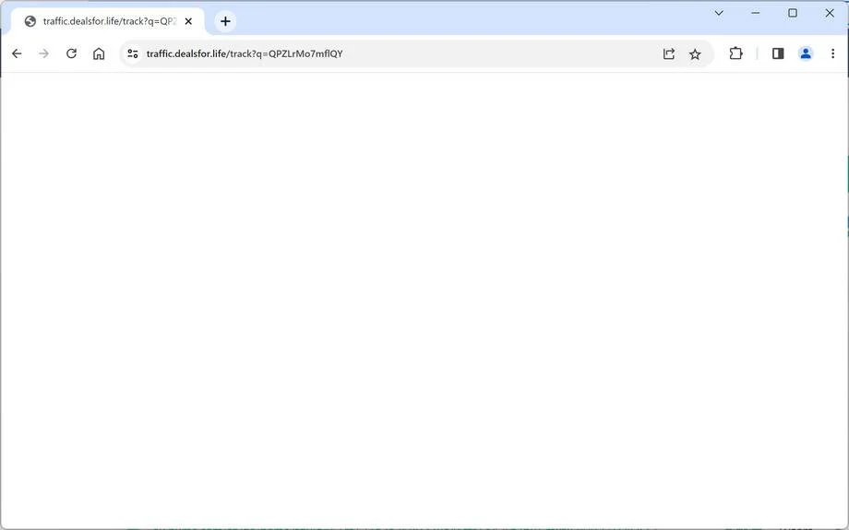Open the home page

99,53
